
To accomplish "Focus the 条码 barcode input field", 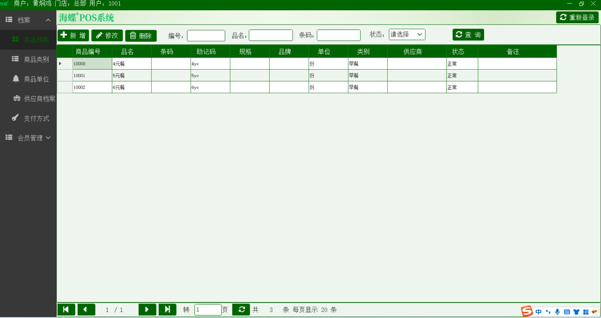I will [338, 35].
